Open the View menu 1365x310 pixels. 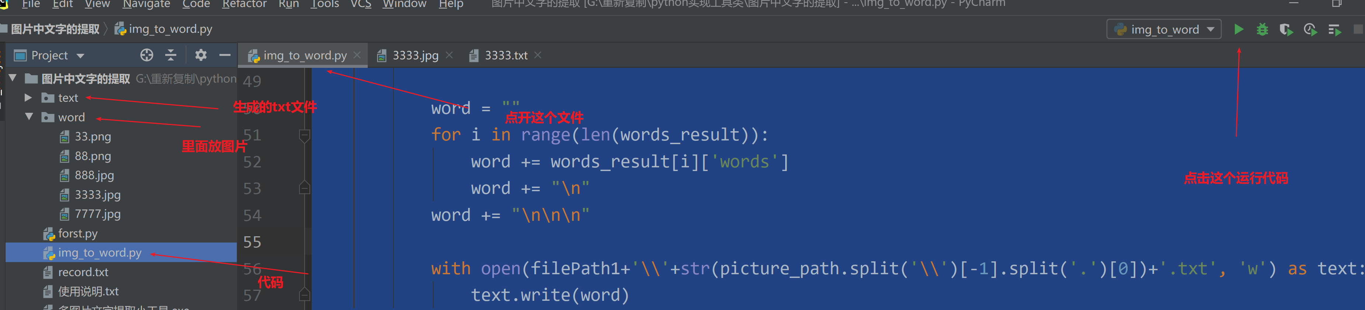point(97,4)
